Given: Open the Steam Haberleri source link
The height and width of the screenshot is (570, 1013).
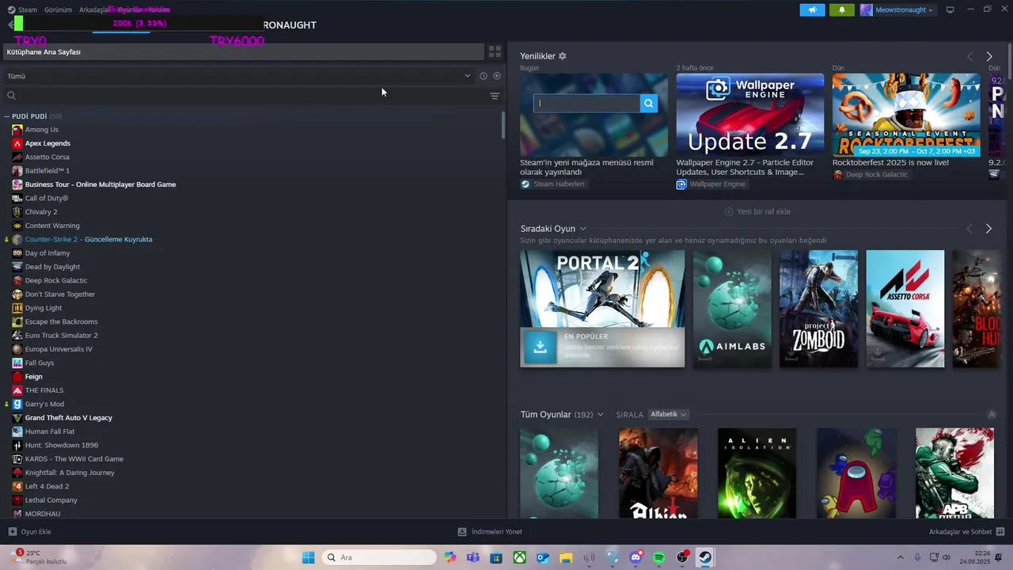Looking at the screenshot, I should pos(552,184).
